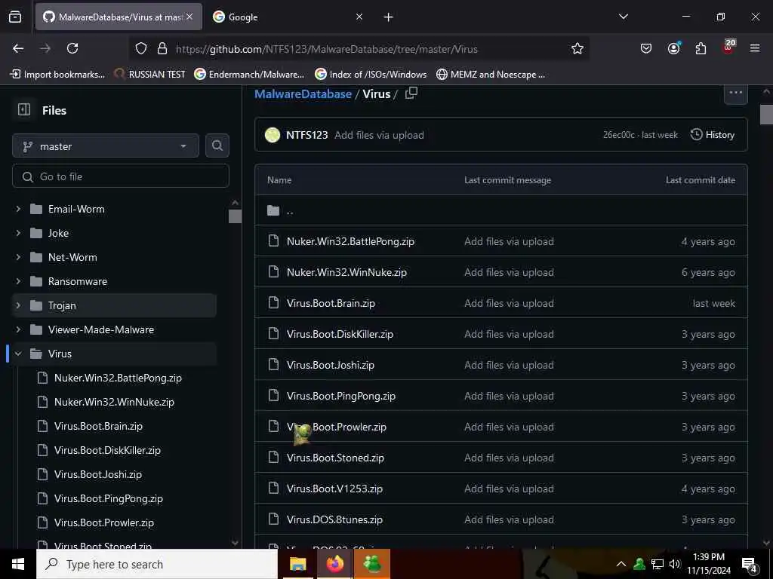This screenshot has width=773, height=579.
Task: Click the file tree panel scrollbar thumb
Action: pos(236,216)
